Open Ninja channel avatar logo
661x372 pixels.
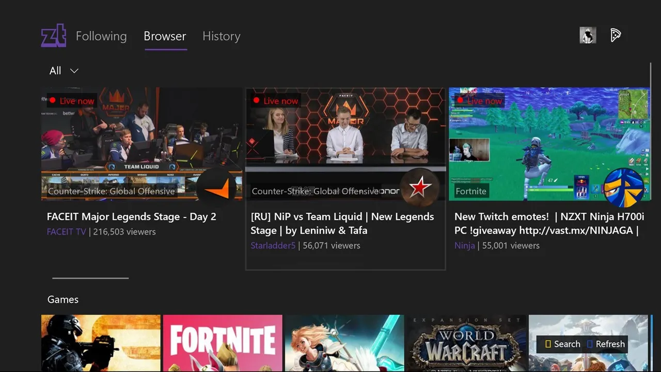click(x=624, y=188)
